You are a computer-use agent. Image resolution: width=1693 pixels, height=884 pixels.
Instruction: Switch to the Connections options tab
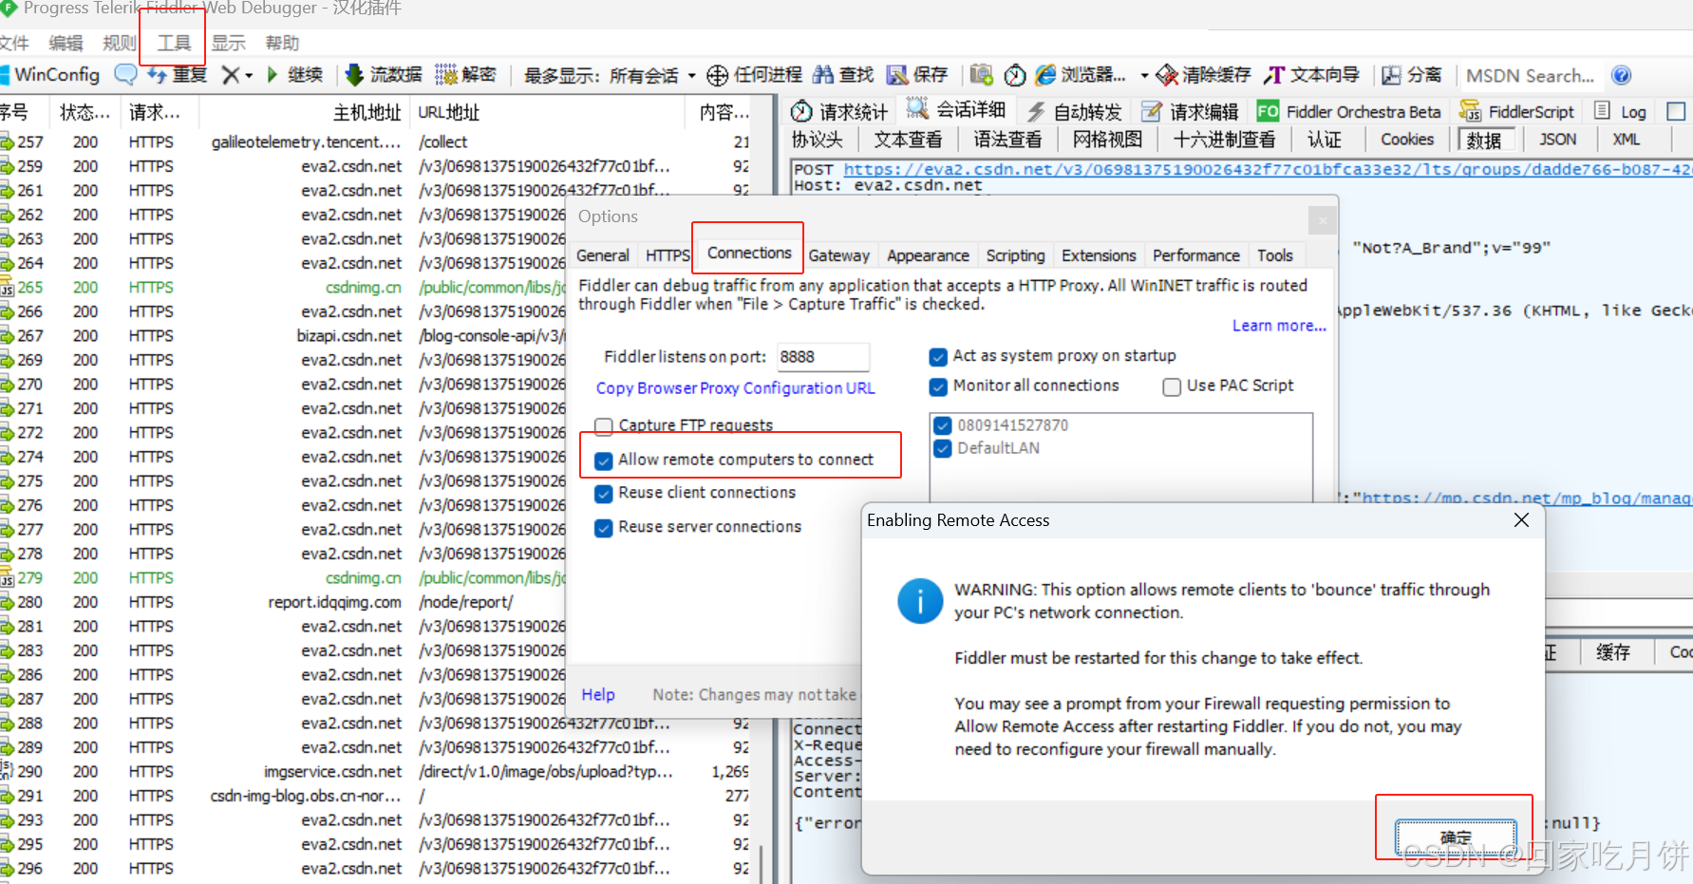click(x=749, y=253)
